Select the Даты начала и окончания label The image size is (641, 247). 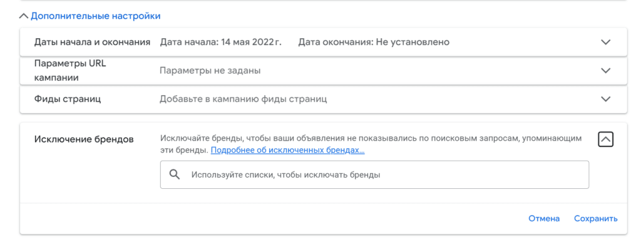point(93,42)
